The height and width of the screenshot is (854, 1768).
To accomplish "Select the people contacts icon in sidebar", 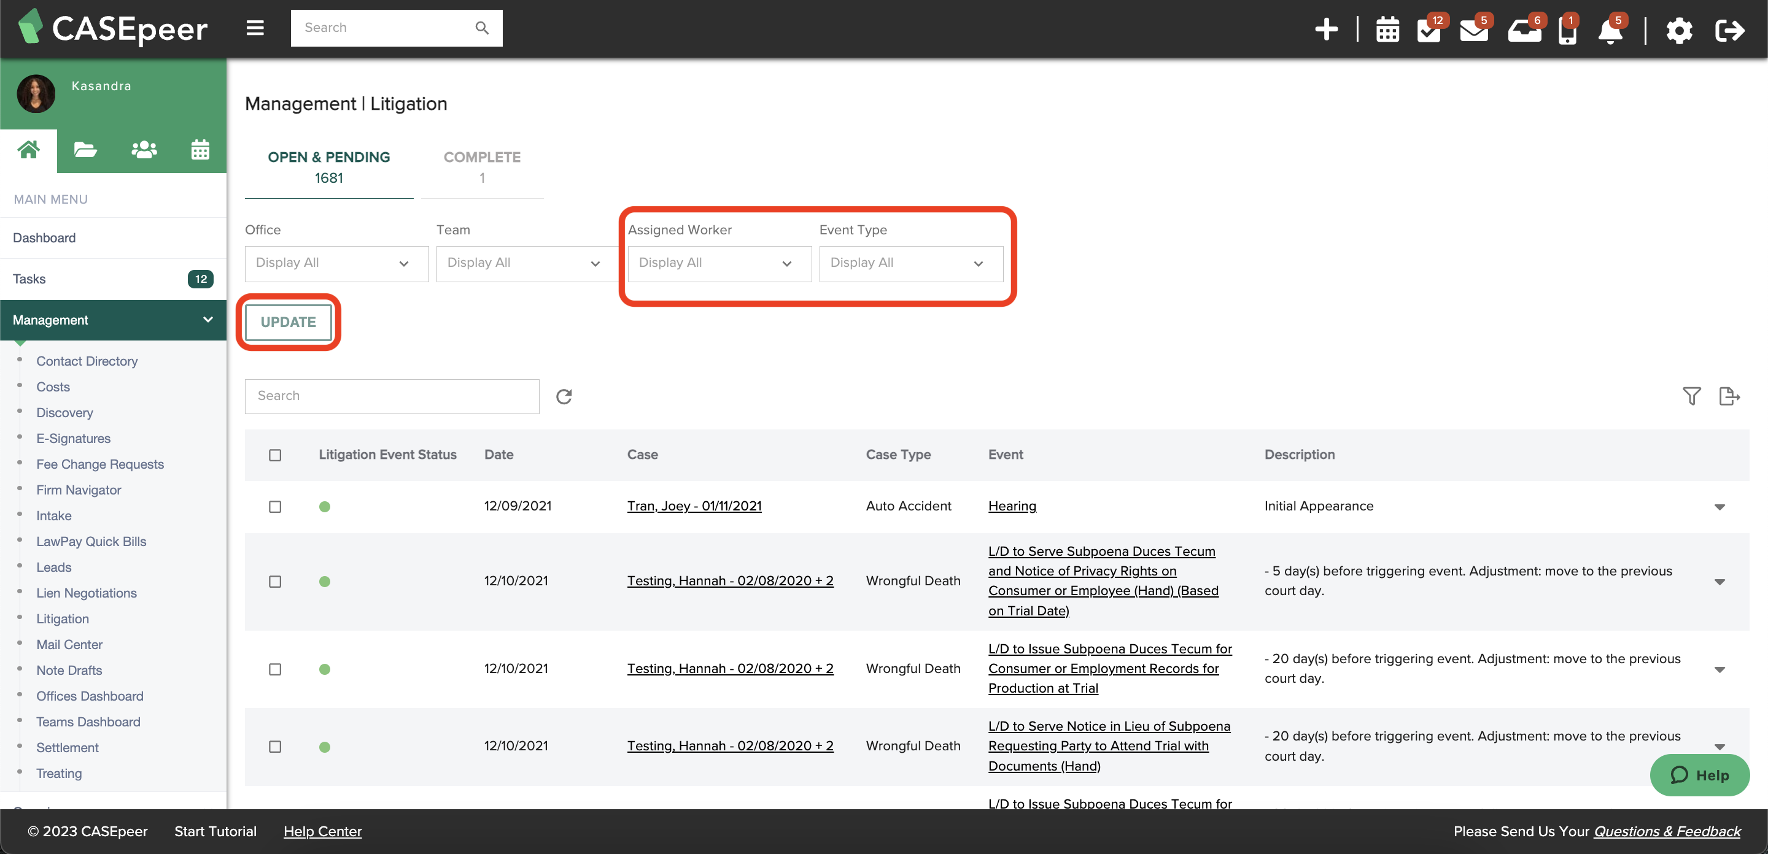I will click(x=144, y=150).
